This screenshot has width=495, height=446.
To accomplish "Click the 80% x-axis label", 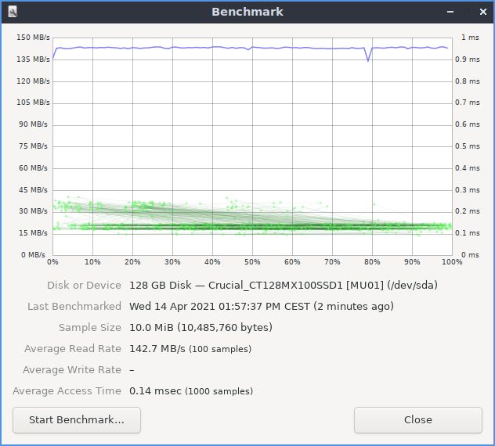I will point(372,262).
